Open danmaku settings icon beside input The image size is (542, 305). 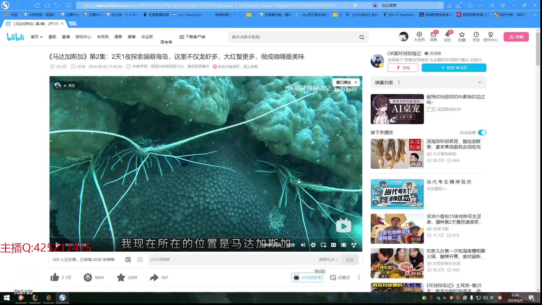[140, 260]
